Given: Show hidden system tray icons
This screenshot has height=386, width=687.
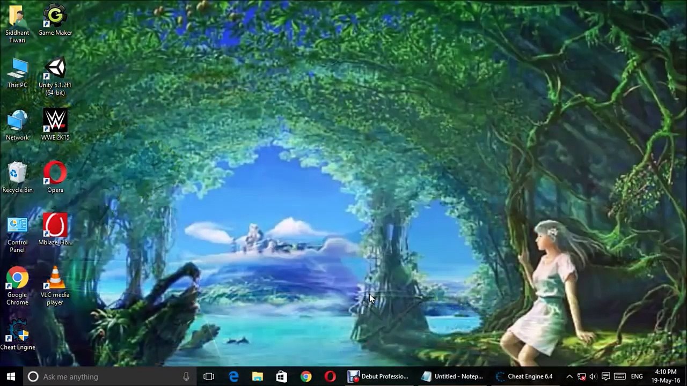Looking at the screenshot, I should 569,376.
